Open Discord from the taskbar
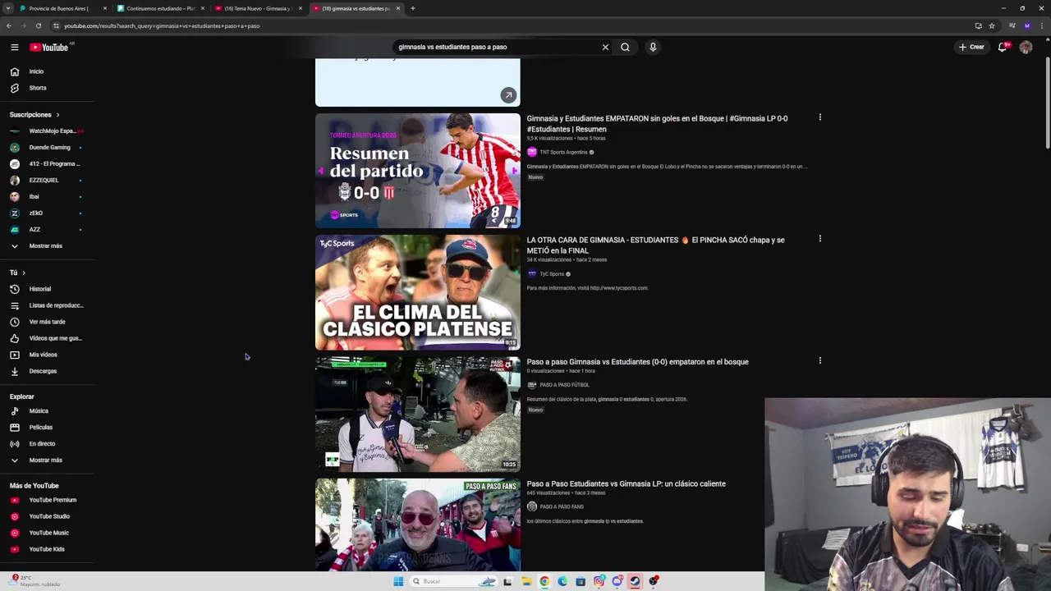 (x=617, y=581)
